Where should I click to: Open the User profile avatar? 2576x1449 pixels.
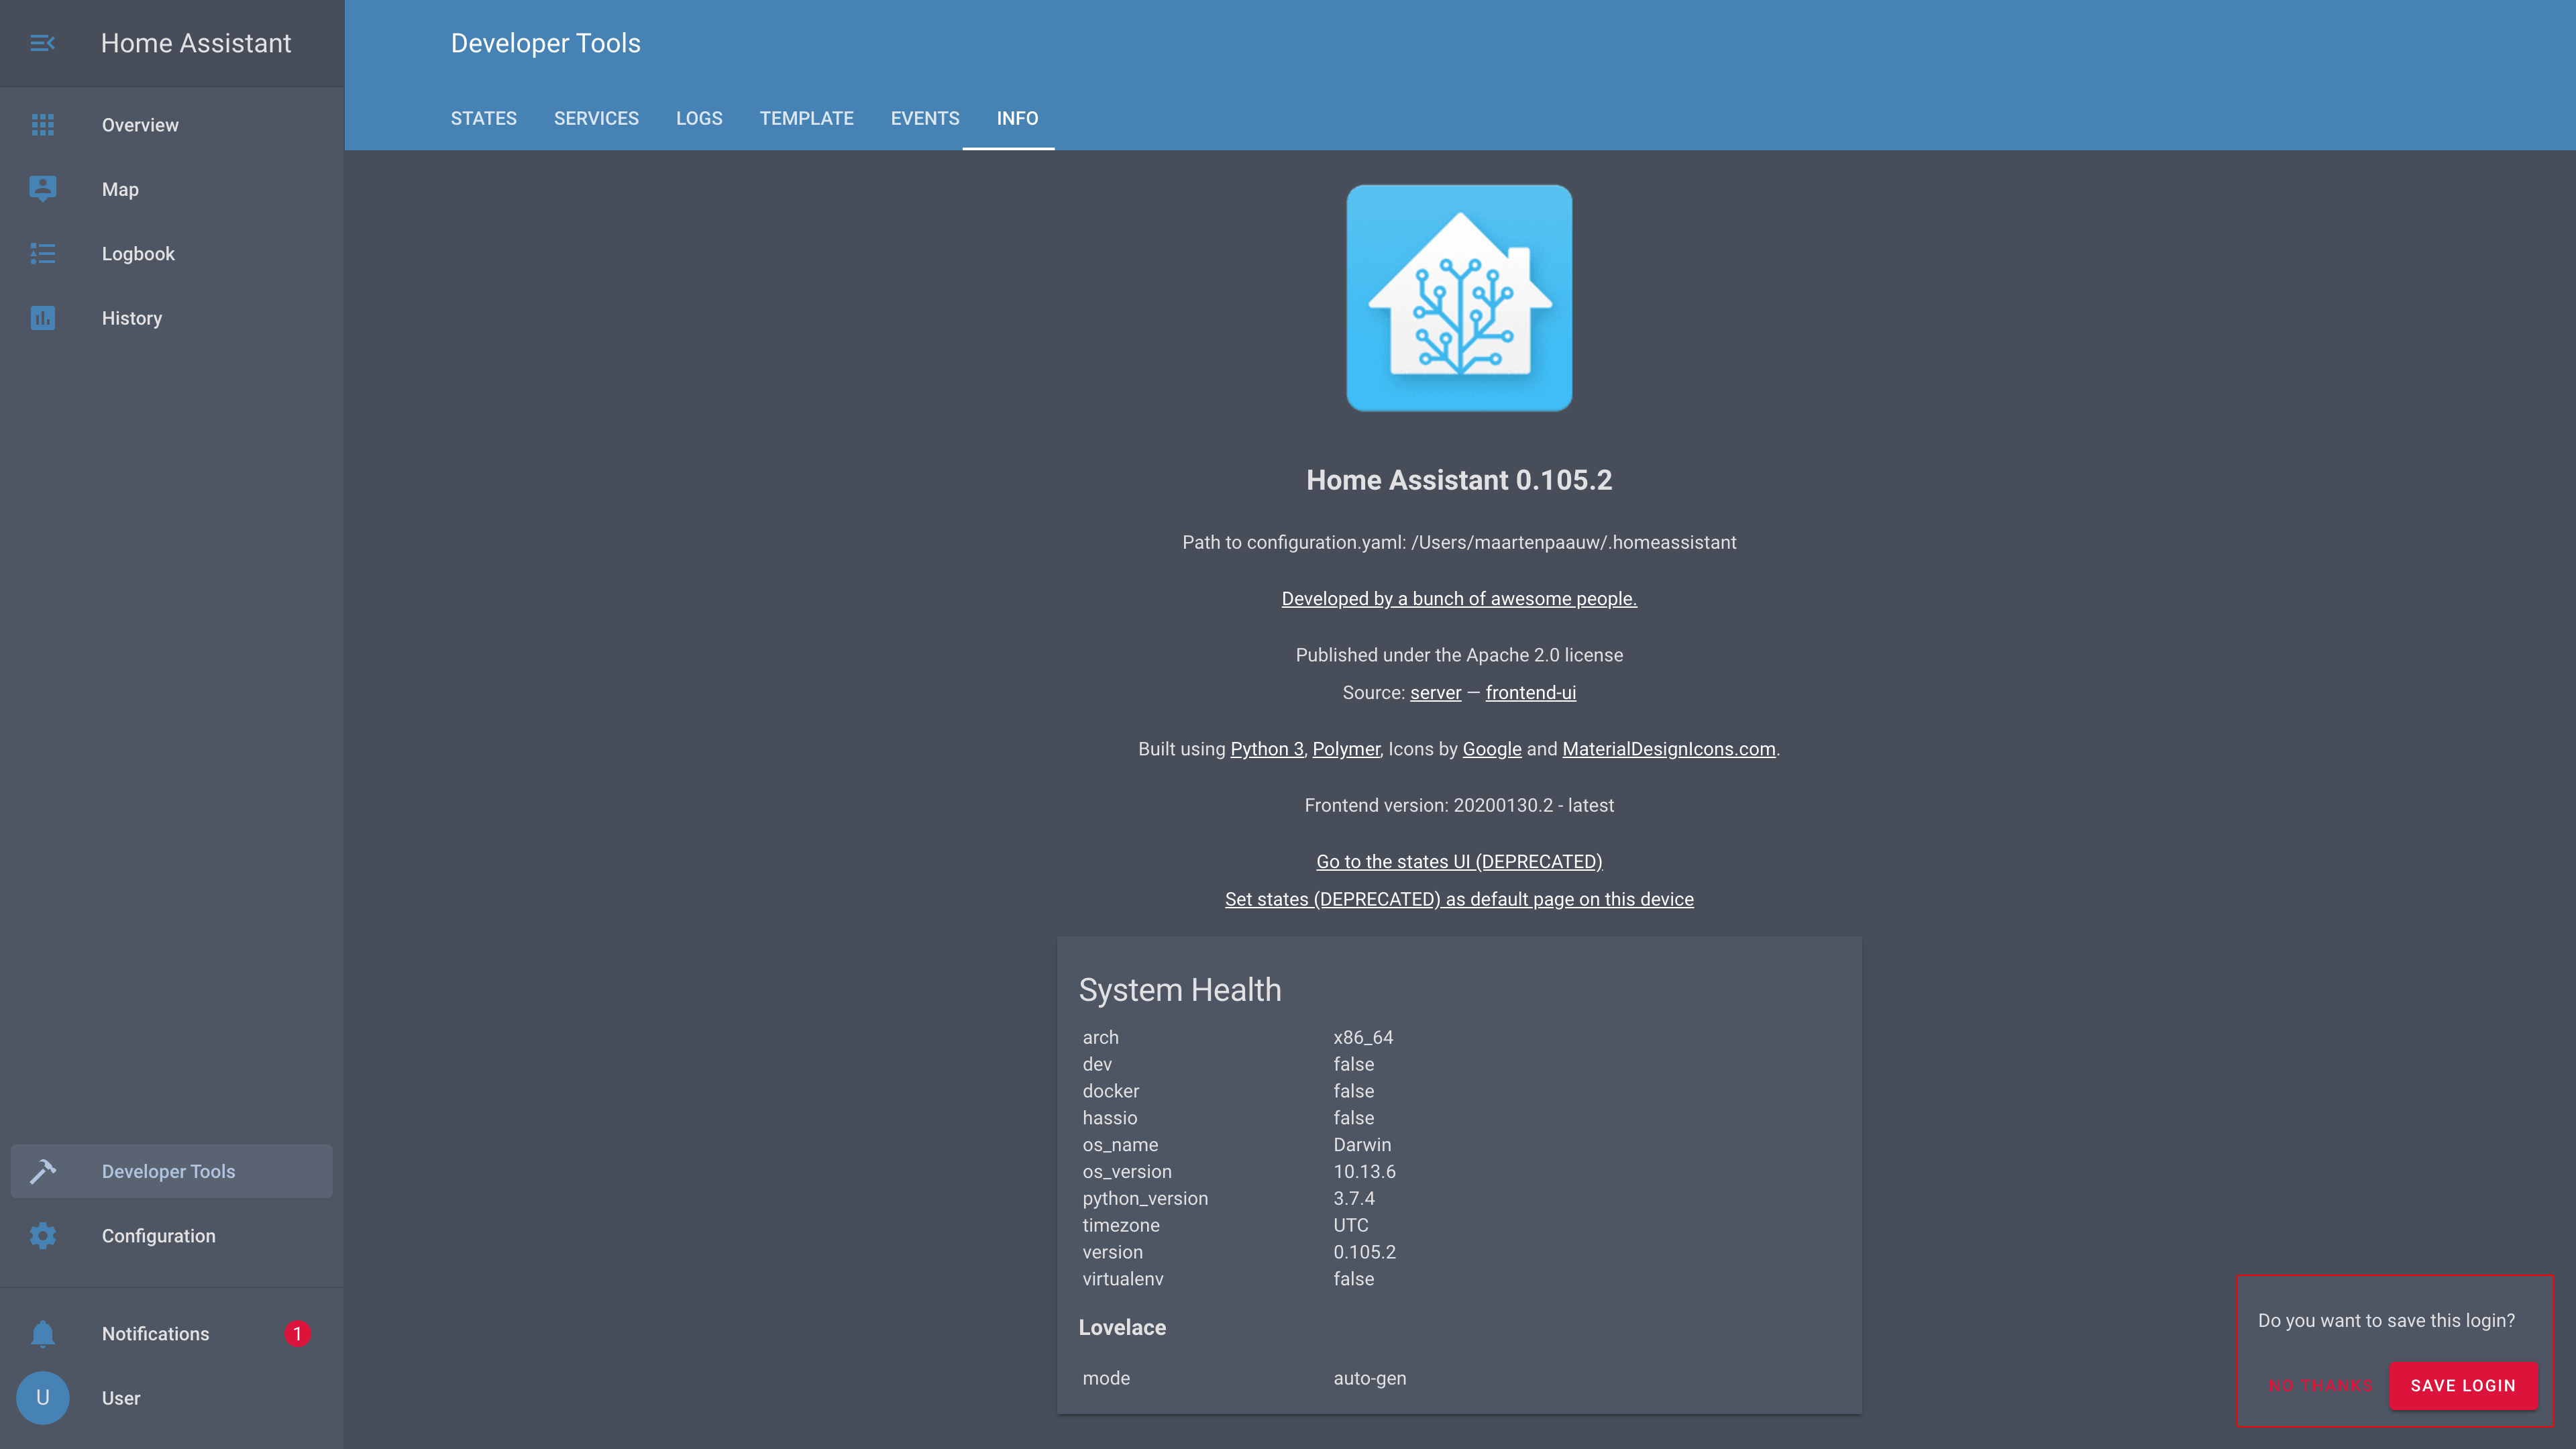pos(42,1398)
